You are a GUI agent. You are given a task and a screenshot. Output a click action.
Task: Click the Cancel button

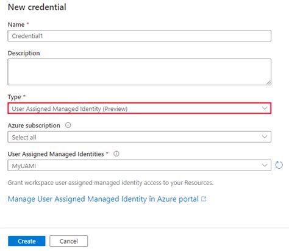[69, 241]
